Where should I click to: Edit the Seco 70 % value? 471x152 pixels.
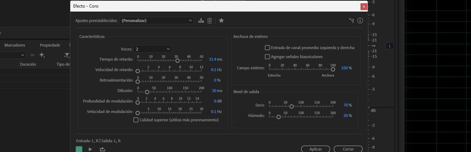pyautogui.click(x=346, y=105)
